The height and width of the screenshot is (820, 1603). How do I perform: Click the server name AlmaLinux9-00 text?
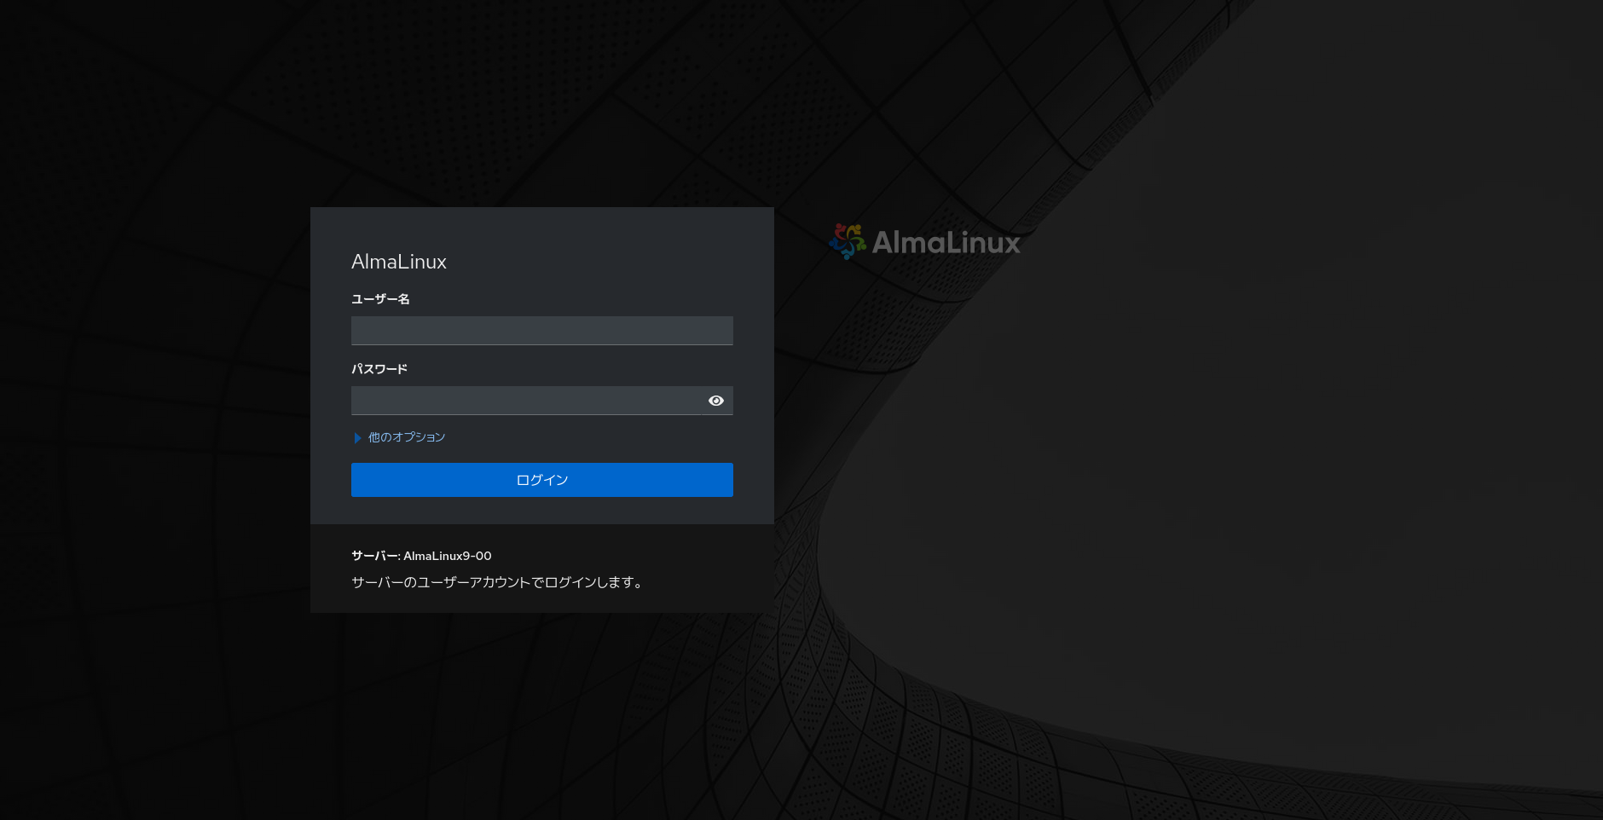pos(448,556)
